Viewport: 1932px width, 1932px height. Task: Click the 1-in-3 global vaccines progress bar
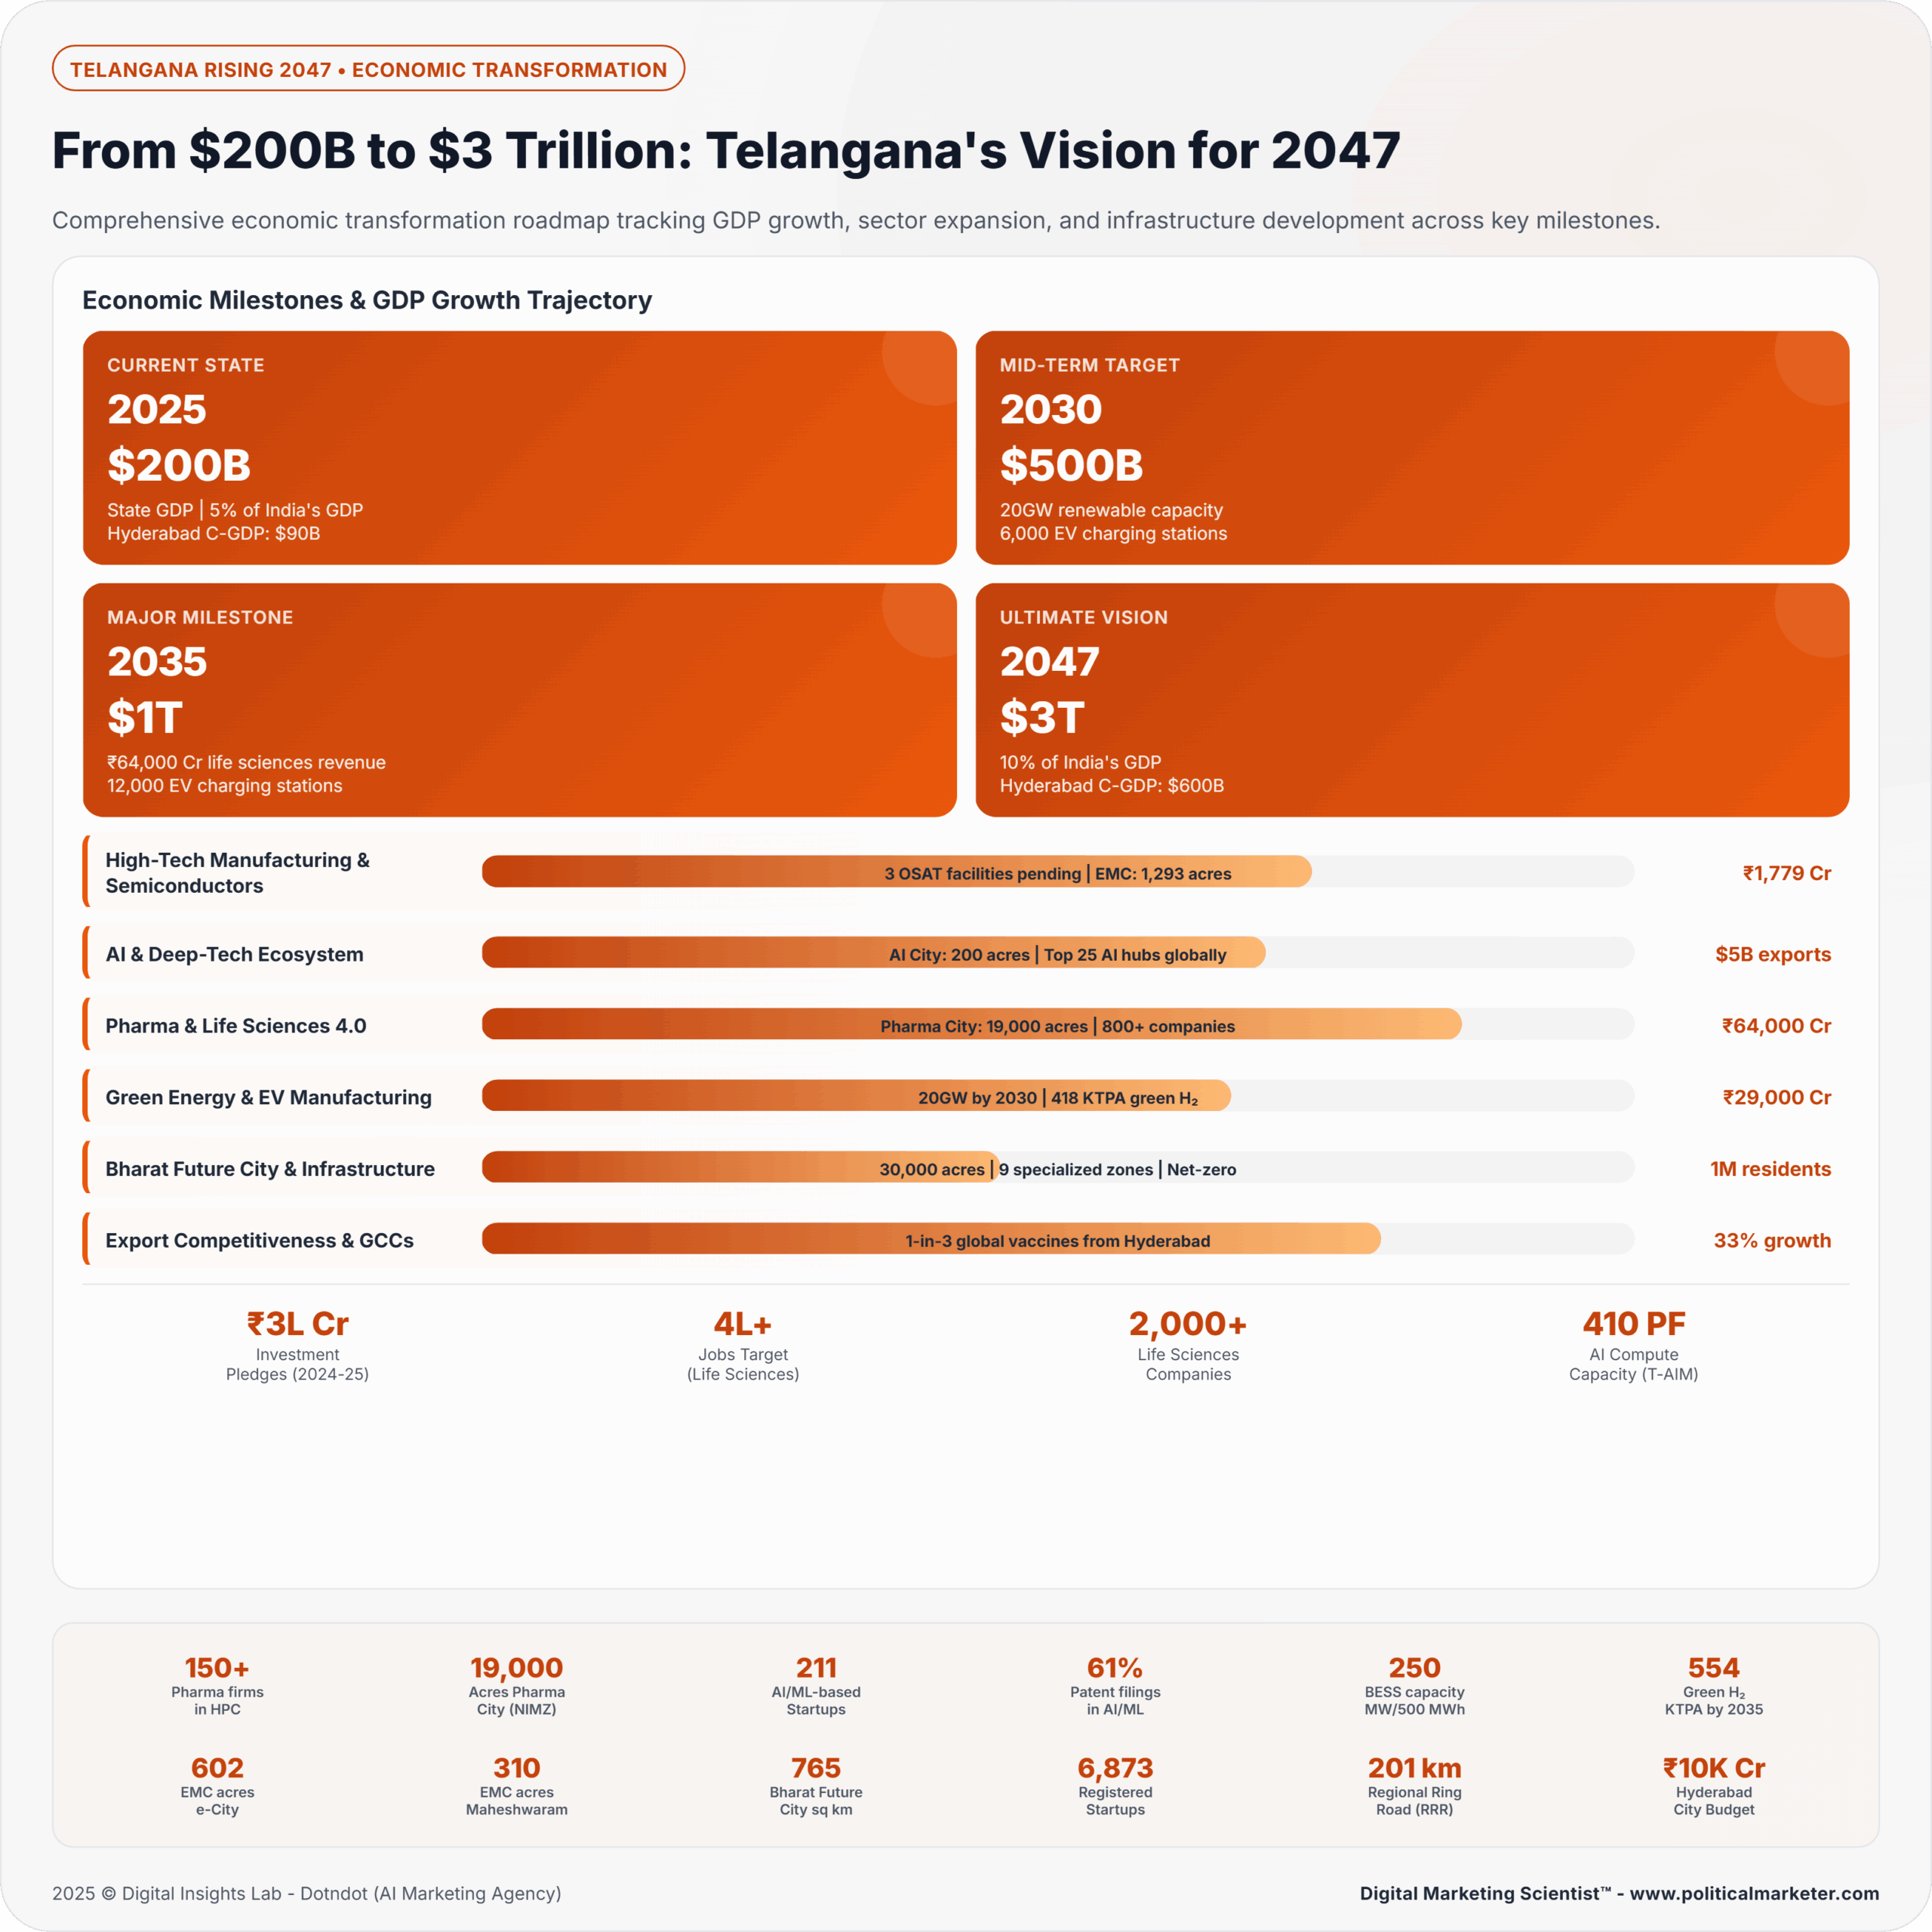pos(1057,1240)
